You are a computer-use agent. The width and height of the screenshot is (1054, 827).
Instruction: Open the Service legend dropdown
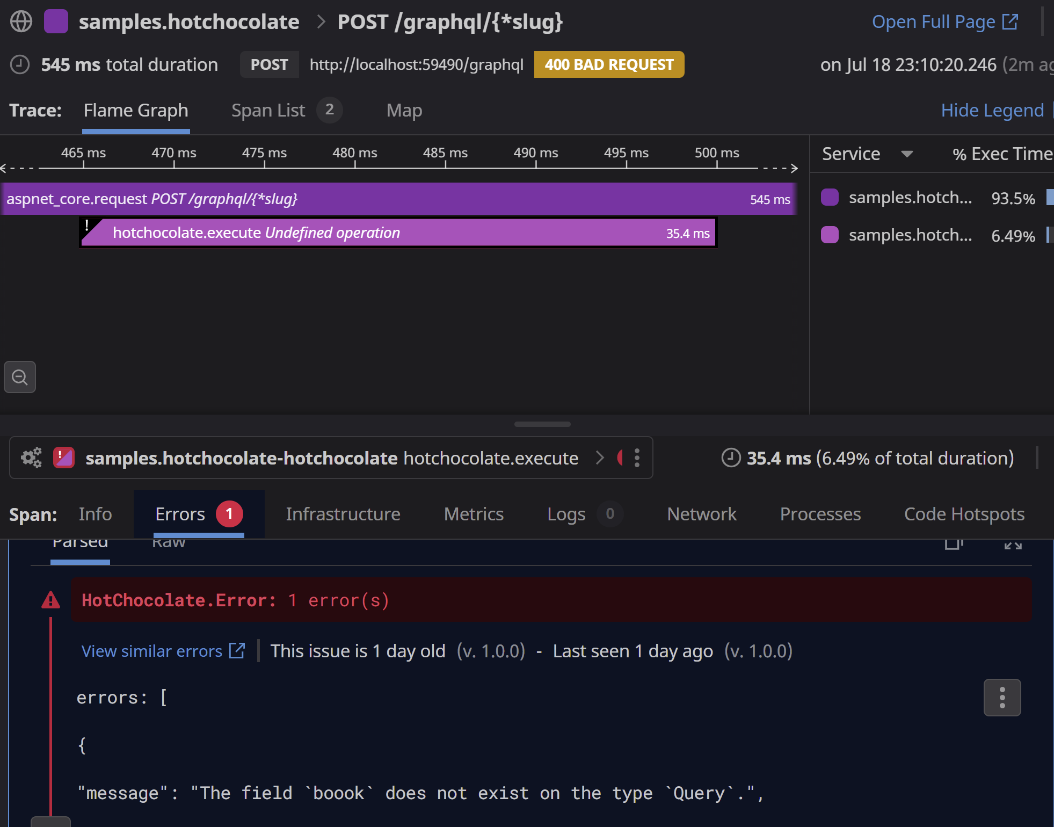[907, 154]
